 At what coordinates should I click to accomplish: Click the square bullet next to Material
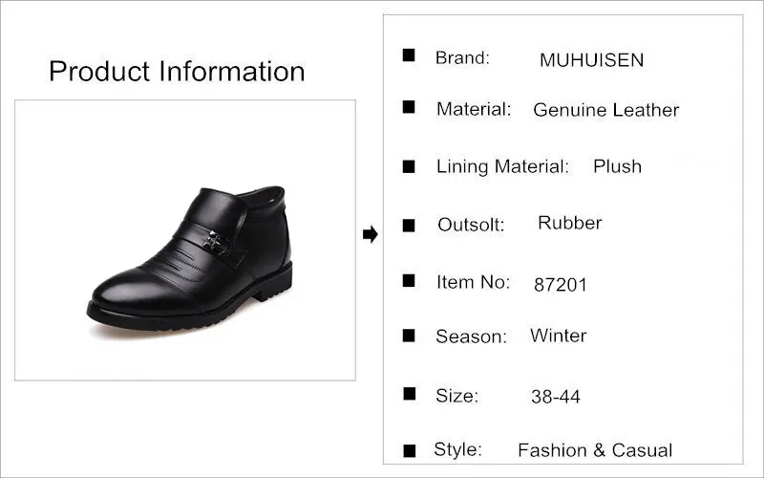pyautogui.click(x=409, y=107)
